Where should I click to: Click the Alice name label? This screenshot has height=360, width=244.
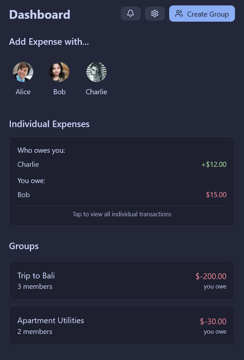(x=23, y=92)
